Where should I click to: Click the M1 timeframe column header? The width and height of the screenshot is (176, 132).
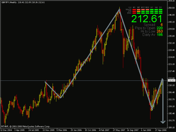coord(134,7)
